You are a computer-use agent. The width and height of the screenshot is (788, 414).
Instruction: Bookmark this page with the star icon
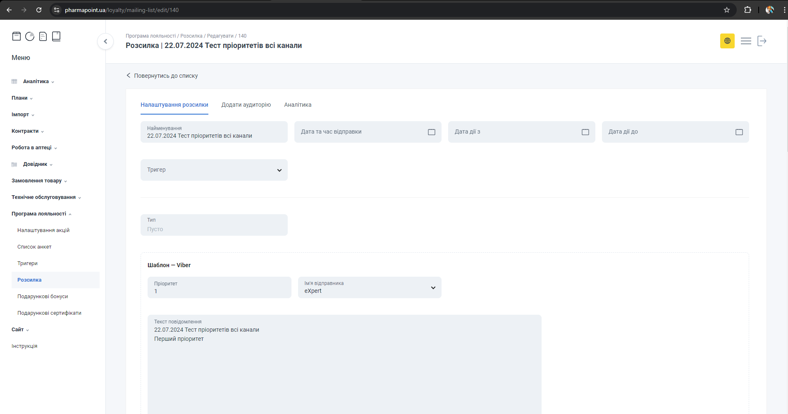727,10
